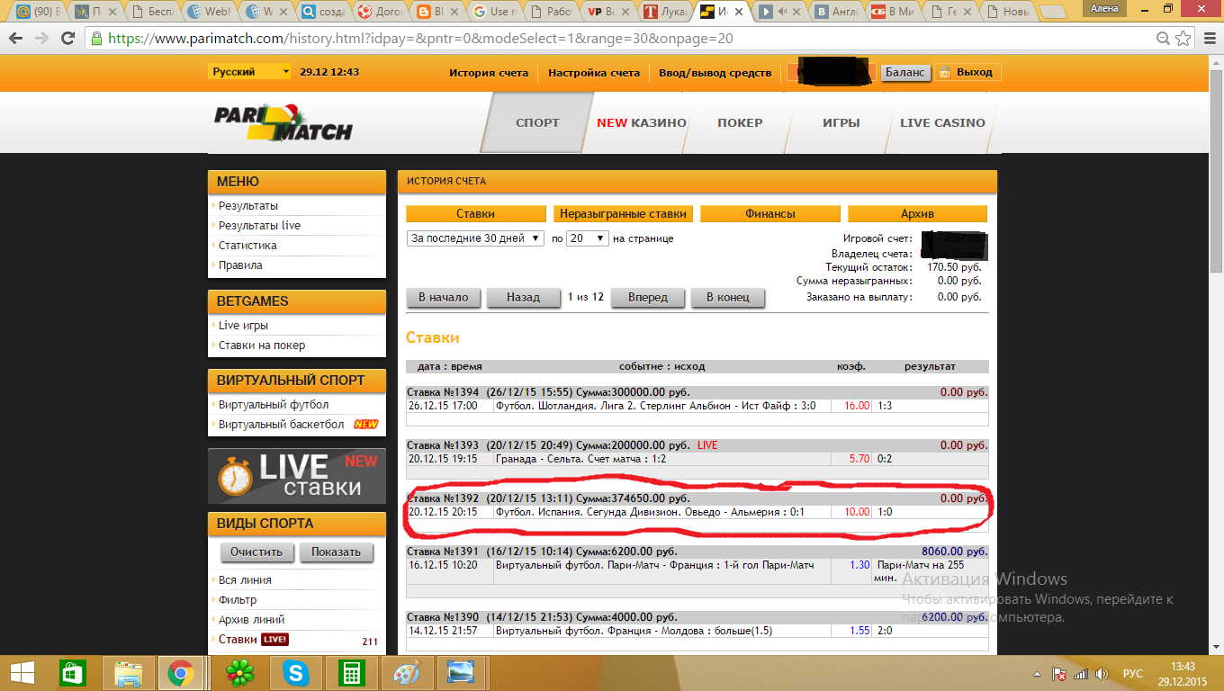The width and height of the screenshot is (1224, 691).
Task: Open 'За последние 30 дней' range dropdown
Action: coord(476,238)
